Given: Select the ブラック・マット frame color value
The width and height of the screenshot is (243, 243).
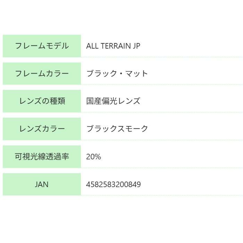Looking at the screenshot, I should coord(117,74).
